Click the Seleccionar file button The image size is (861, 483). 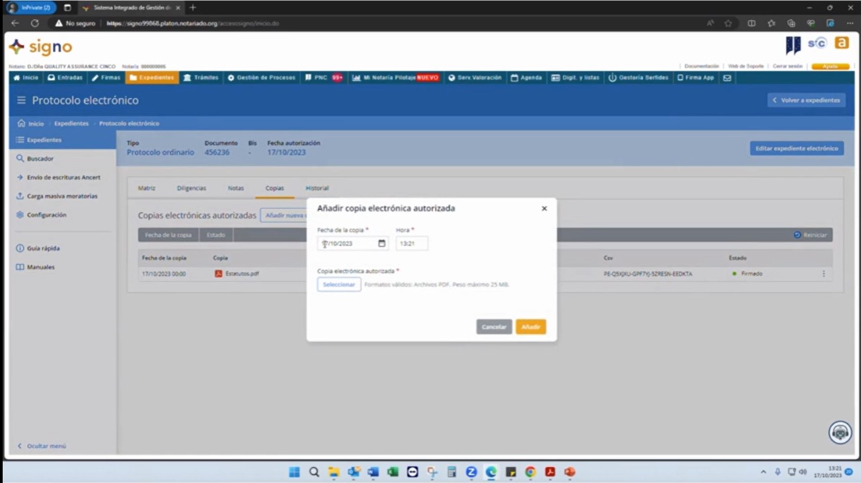pyautogui.click(x=339, y=285)
